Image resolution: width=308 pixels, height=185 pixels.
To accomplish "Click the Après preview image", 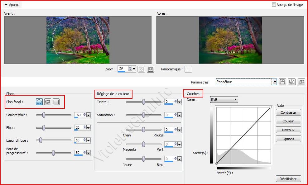I will point(230,40).
